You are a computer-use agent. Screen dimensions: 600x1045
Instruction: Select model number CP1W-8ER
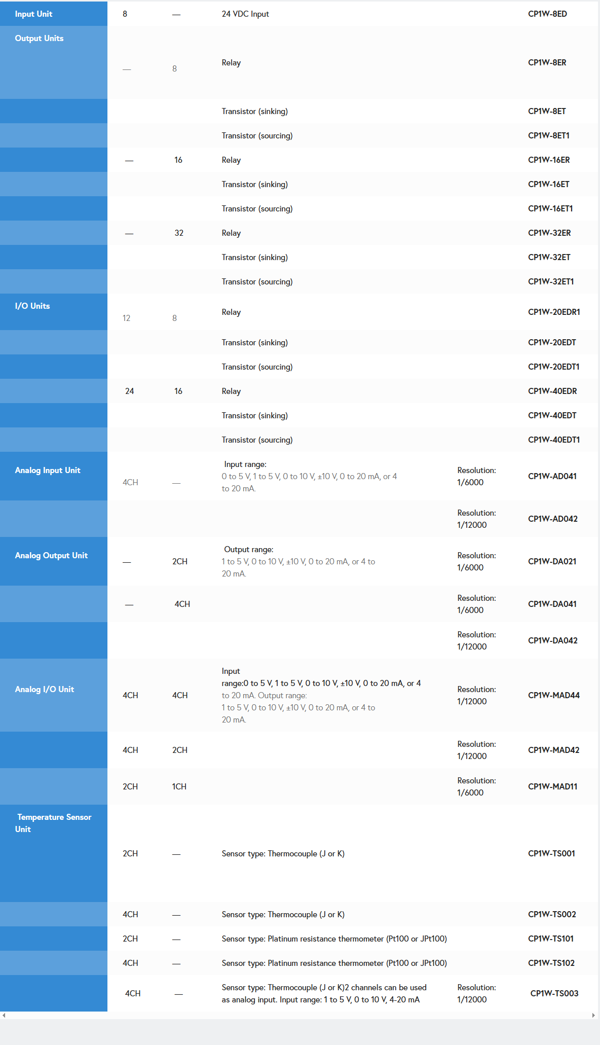[x=547, y=62]
